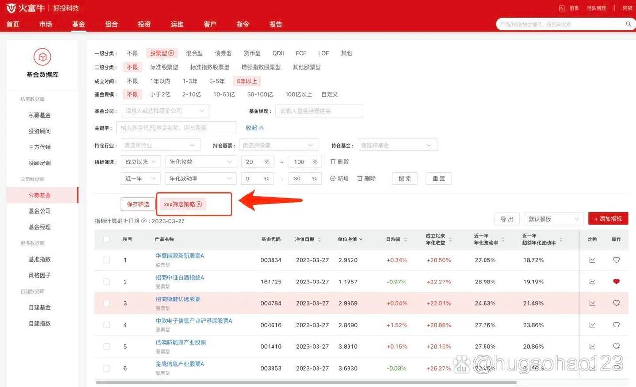Screen dimensions: 636x387
Task: Switch to the 市场 navigation tab
Action: [45, 24]
